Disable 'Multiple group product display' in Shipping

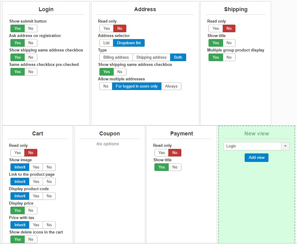229,57
